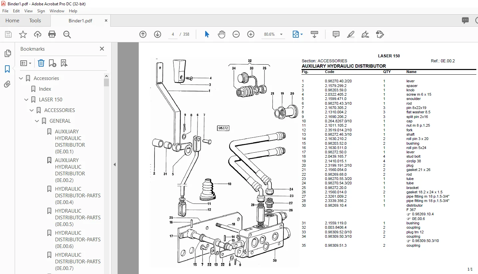
Task: Click the 'Ref.: 0E.00.2' text
Action: (x=443, y=61)
